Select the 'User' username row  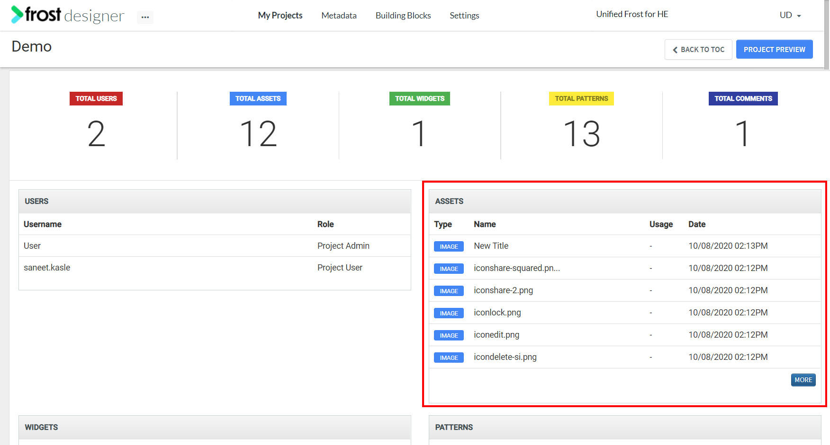tap(215, 246)
